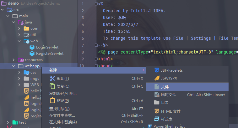Click the 'Date: 2022/3/7' comment line
Screen dimensions: 238x128
(x=121, y=24)
